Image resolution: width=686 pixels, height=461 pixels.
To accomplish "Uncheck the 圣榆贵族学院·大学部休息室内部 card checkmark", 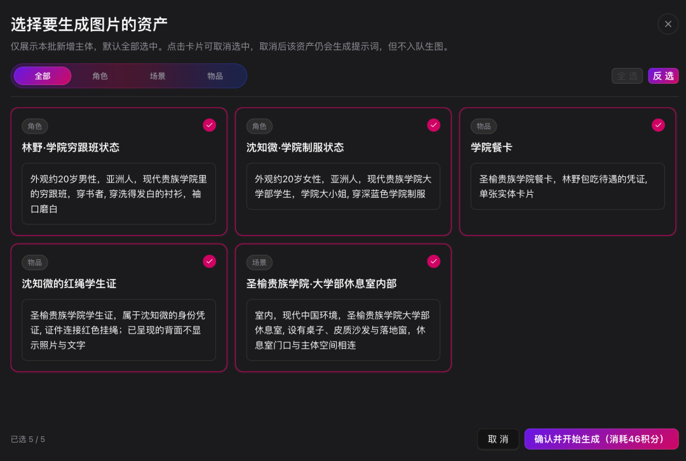I will point(434,262).
